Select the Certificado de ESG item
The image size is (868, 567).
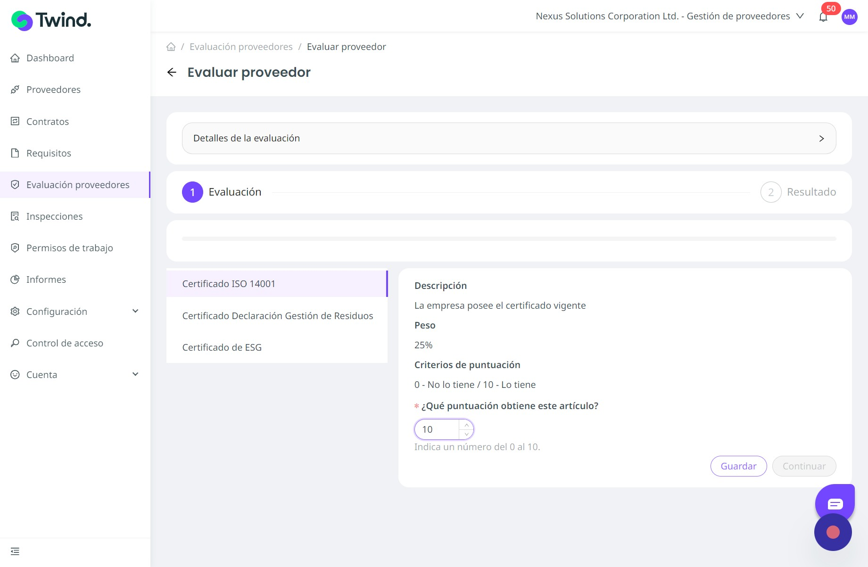tap(277, 347)
